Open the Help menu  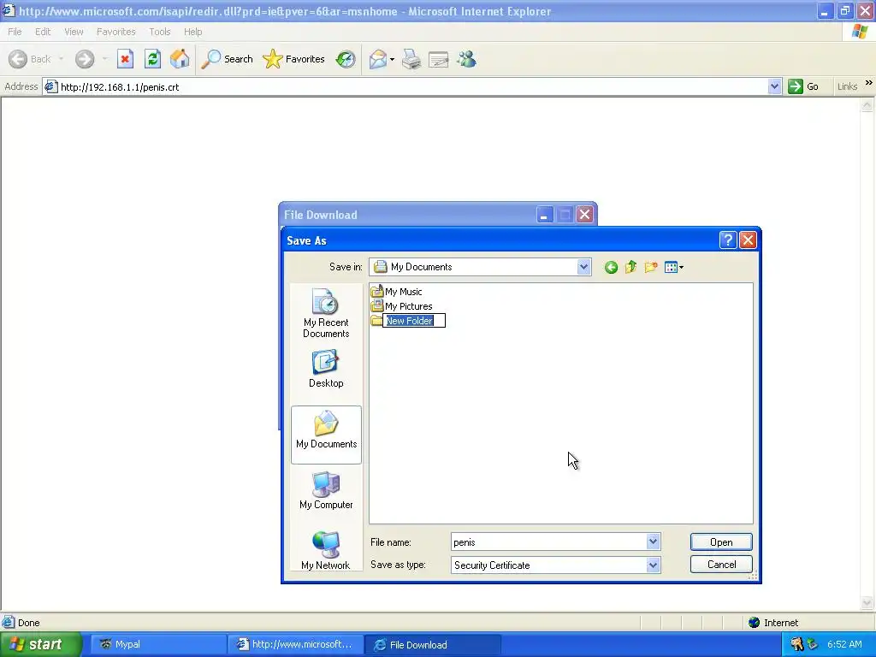tap(193, 32)
